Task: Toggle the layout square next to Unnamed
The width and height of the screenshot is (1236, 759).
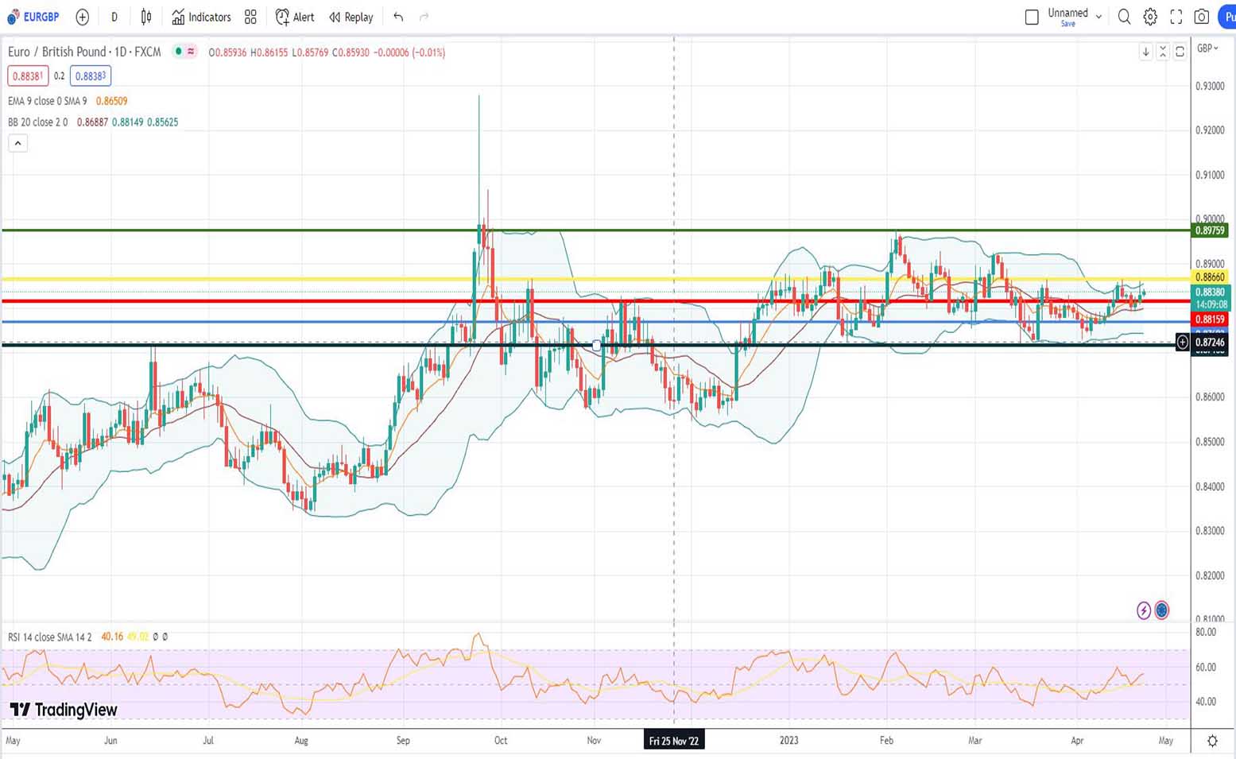Action: (1032, 17)
